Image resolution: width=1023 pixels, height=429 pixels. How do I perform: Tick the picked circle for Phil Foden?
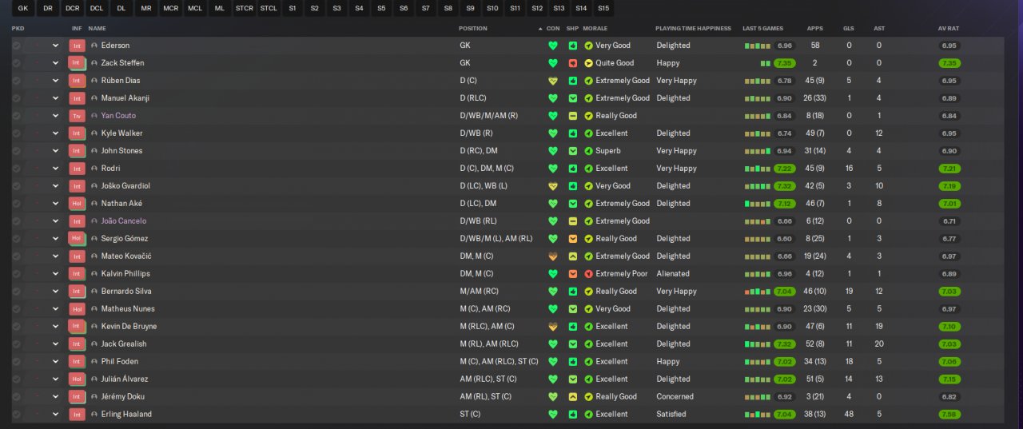[16, 362]
